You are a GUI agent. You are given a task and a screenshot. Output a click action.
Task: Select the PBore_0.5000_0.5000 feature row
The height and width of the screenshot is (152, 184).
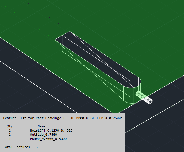pyautogui.click(x=48, y=139)
